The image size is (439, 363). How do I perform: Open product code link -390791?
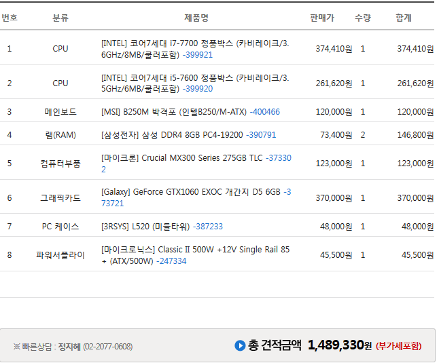(261, 135)
